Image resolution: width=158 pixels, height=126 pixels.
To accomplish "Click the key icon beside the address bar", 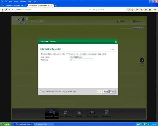I will [x=6, y=10].
